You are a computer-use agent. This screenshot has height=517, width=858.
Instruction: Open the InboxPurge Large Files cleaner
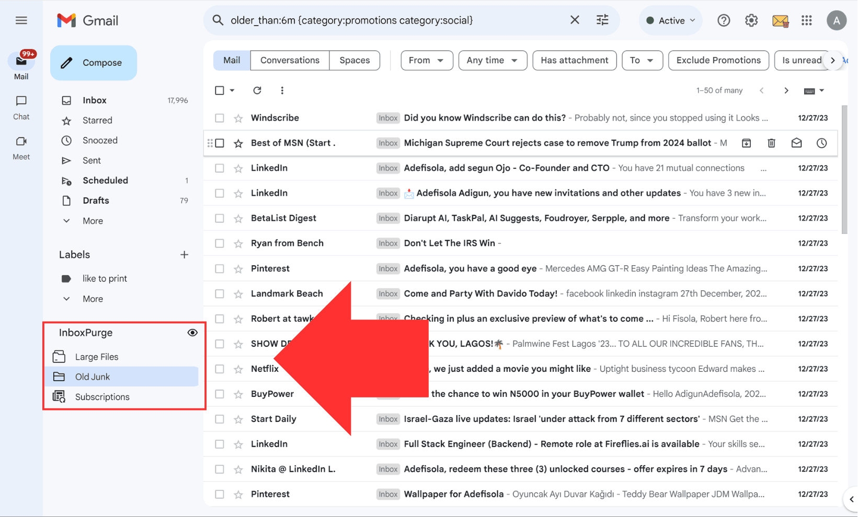coord(96,356)
